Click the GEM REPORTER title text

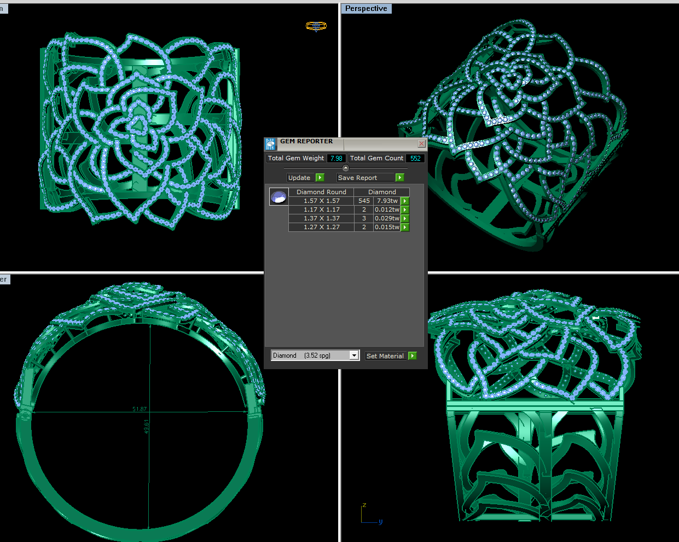[306, 141]
